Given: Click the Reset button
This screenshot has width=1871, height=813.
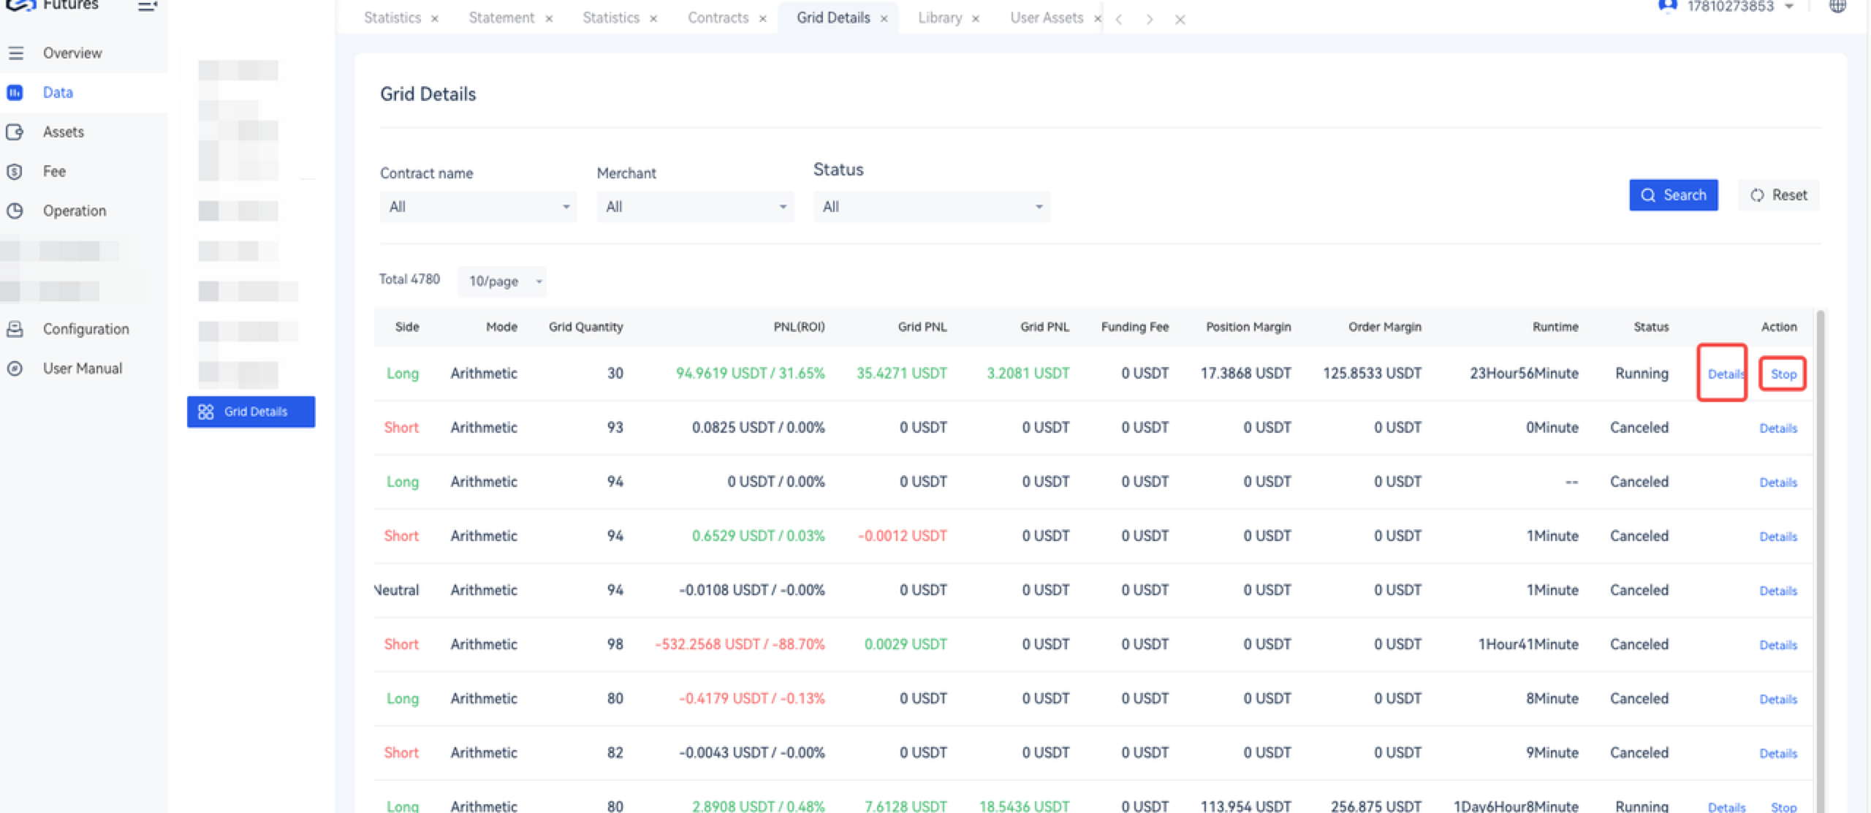Looking at the screenshot, I should (x=1779, y=195).
